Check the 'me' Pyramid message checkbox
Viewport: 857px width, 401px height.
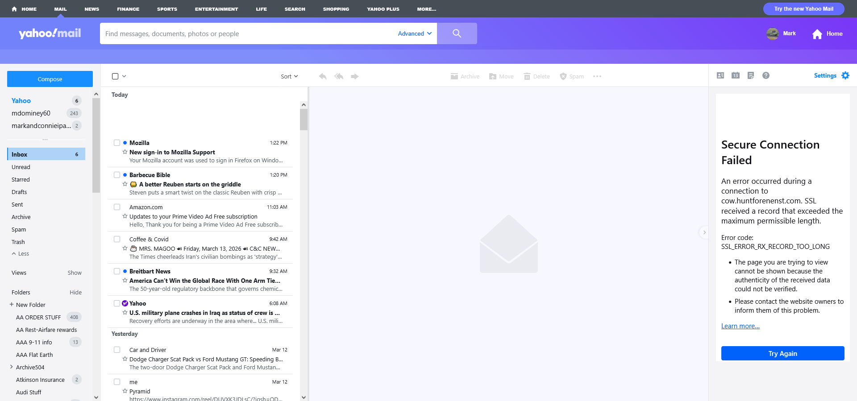117,382
